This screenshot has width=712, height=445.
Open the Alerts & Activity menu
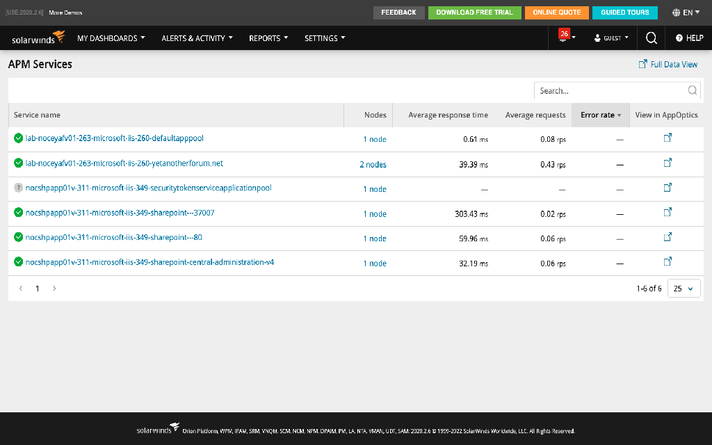[x=197, y=38]
